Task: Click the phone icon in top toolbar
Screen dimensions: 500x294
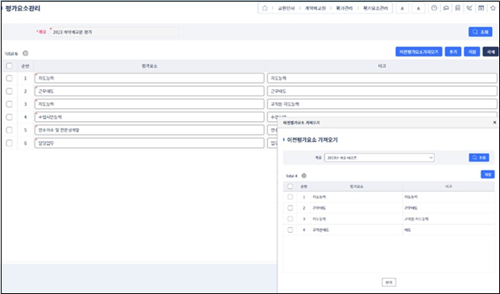Action: [469, 8]
